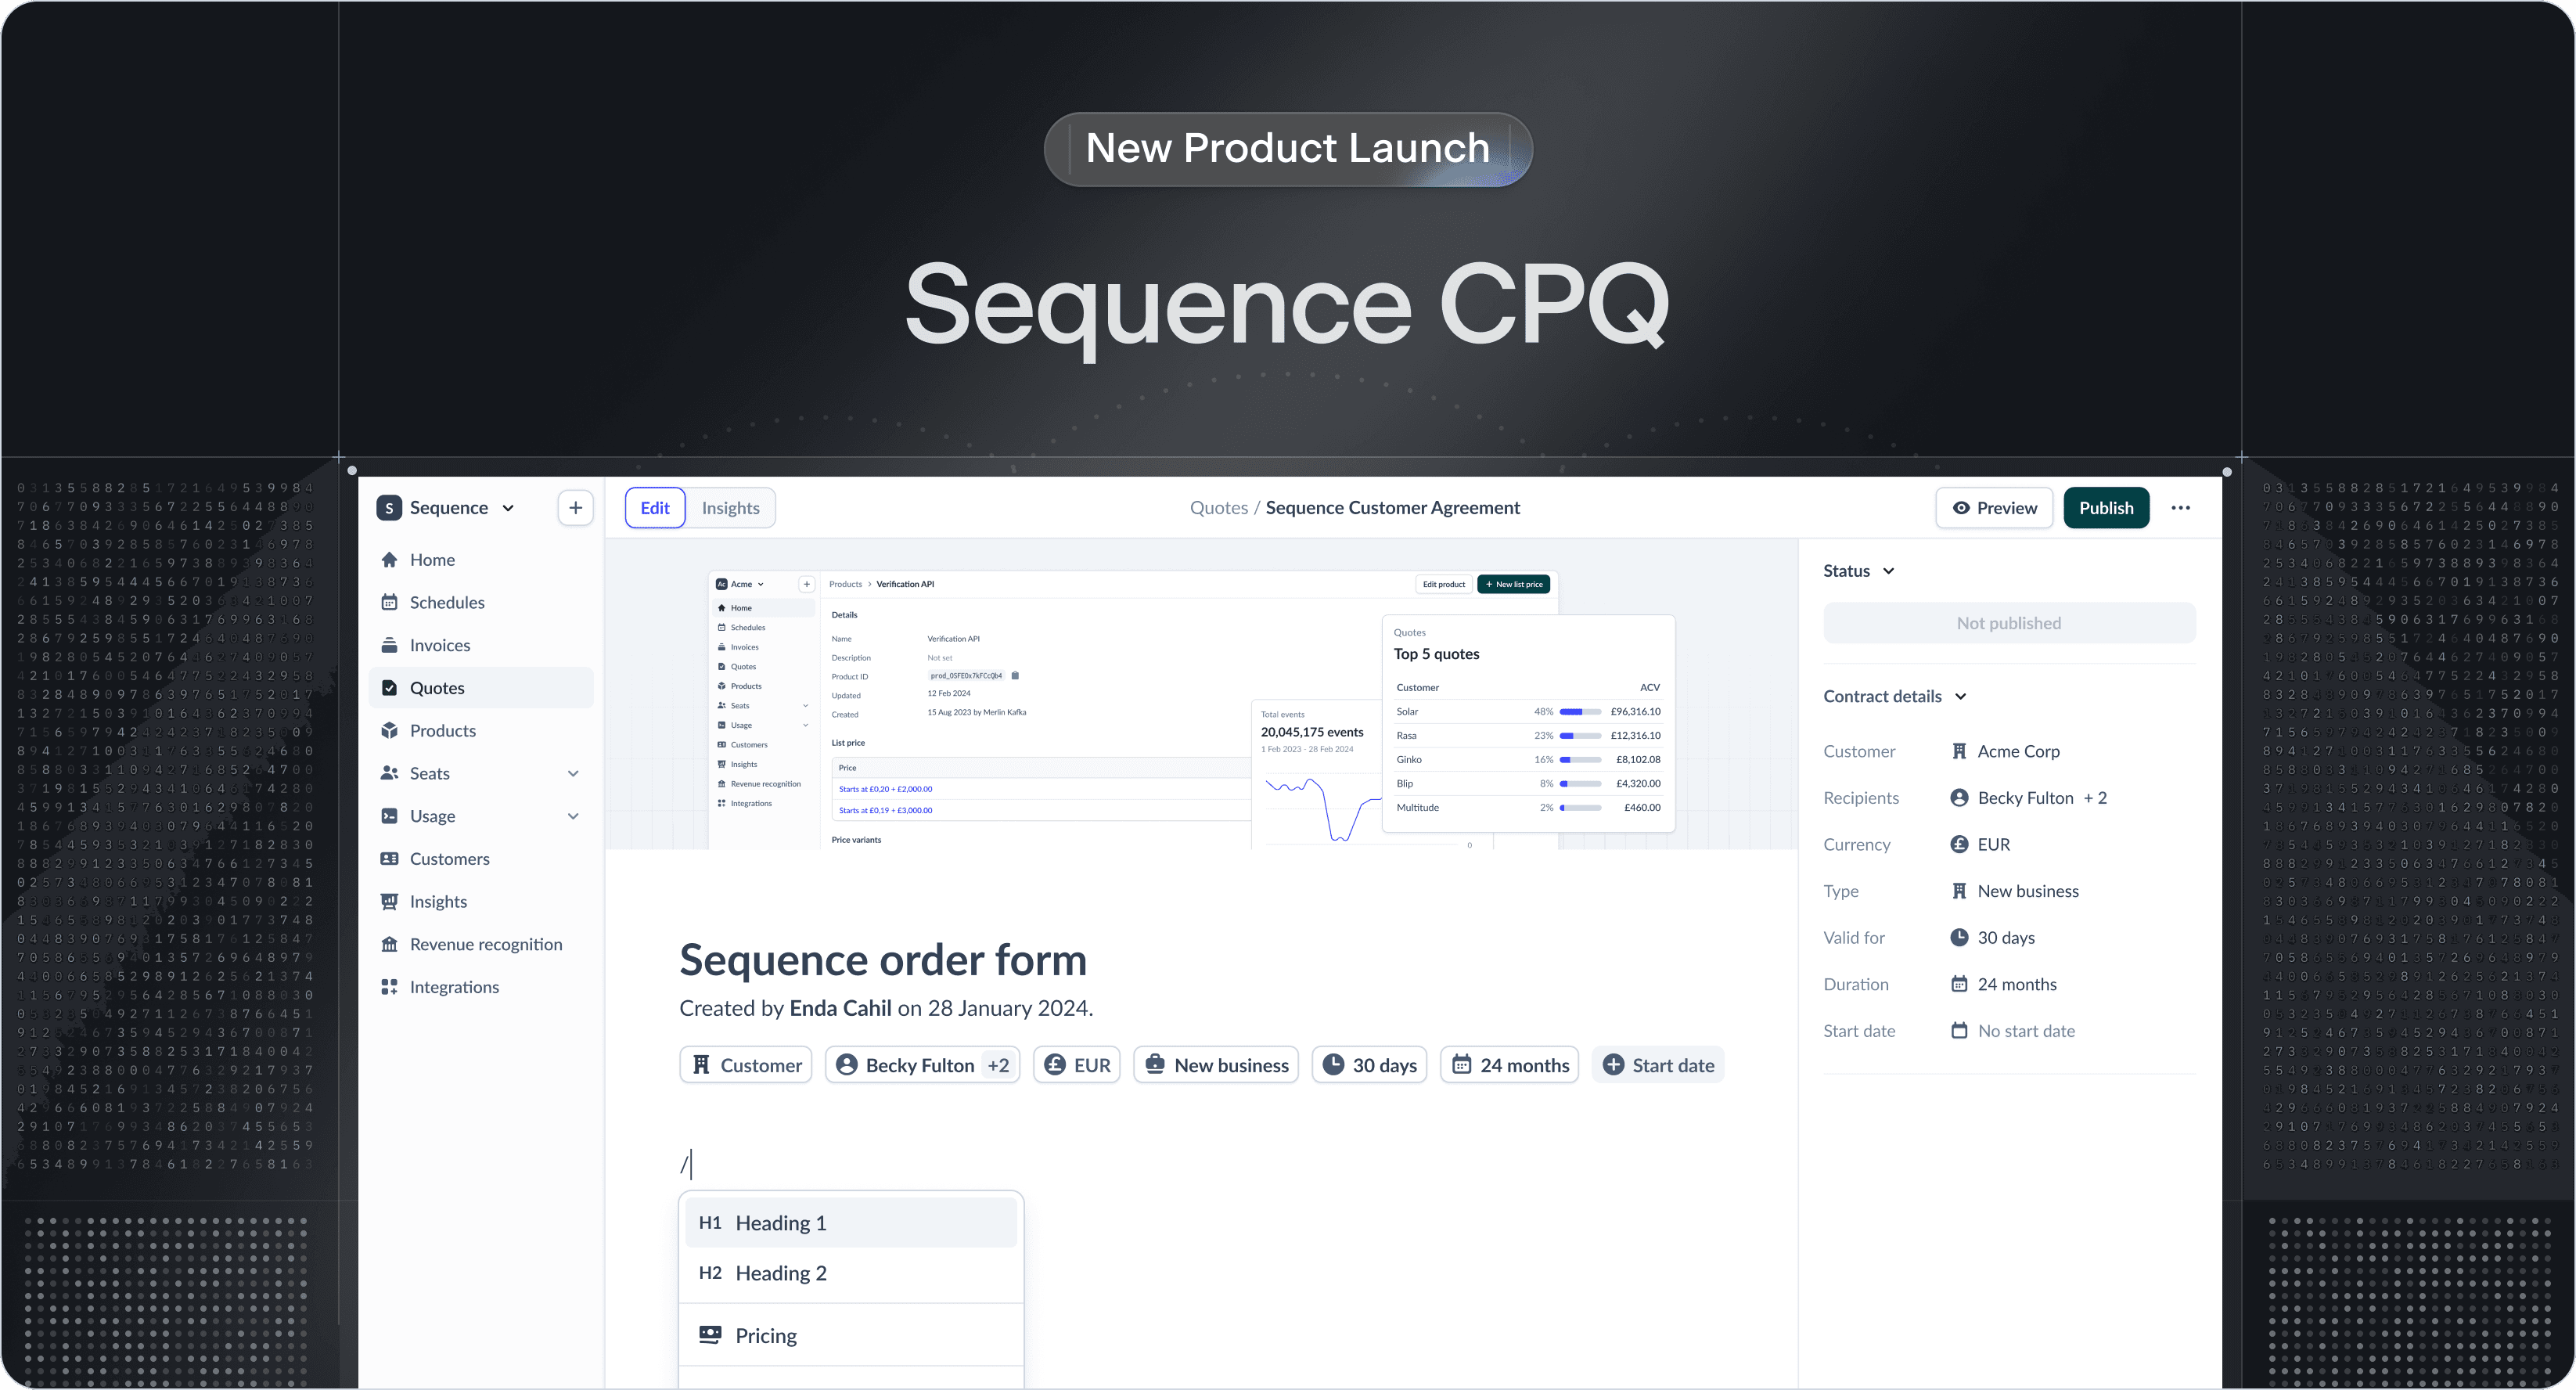Click the plus icon beside Sequence
Screen dimensions: 2576x1390
click(x=575, y=508)
